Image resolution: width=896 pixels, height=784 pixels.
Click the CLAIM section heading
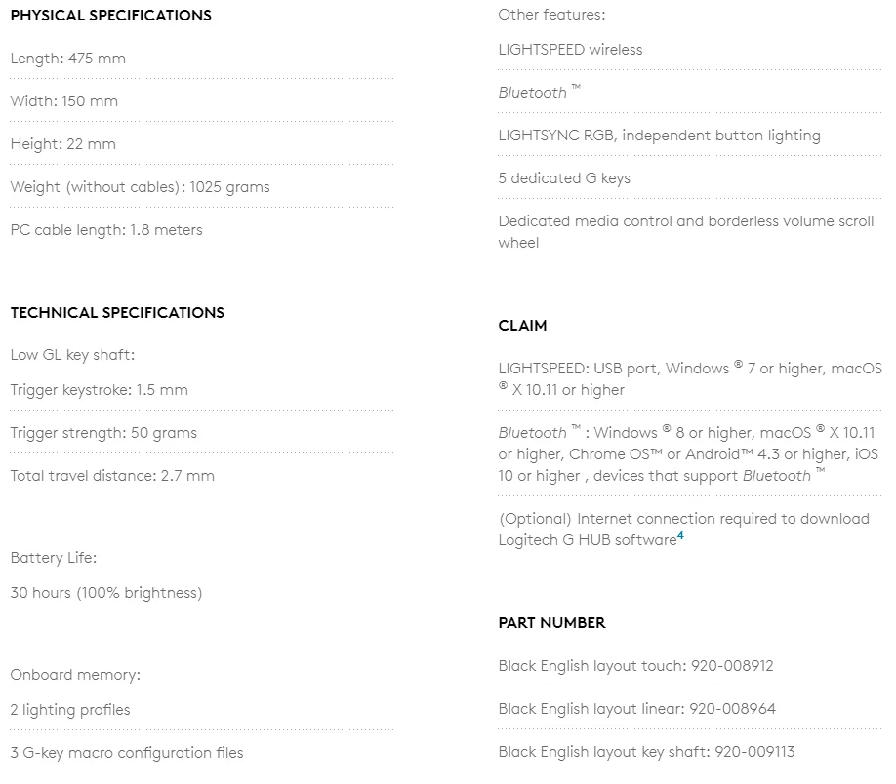click(x=522, y=326)
